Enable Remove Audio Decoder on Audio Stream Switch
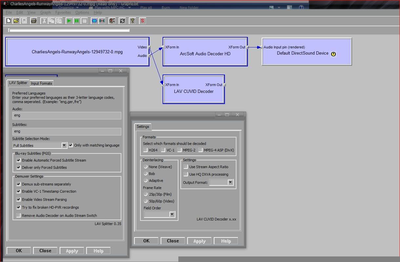 (x=19, y=216)
